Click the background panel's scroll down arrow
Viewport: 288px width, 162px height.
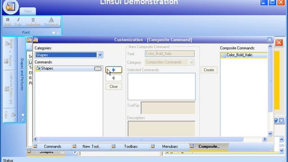pyautogui.click(x=282, y=151)
